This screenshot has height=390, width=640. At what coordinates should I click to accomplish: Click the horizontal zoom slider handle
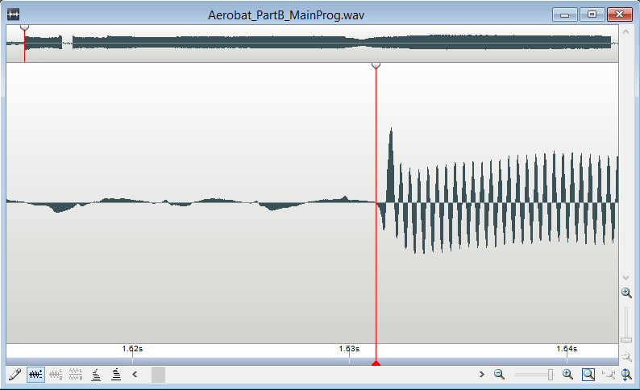[x=551, y=374]
